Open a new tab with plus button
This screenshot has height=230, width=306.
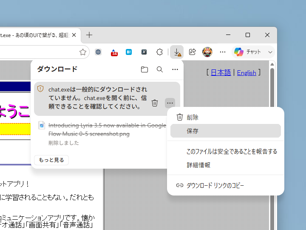(89, 35)
